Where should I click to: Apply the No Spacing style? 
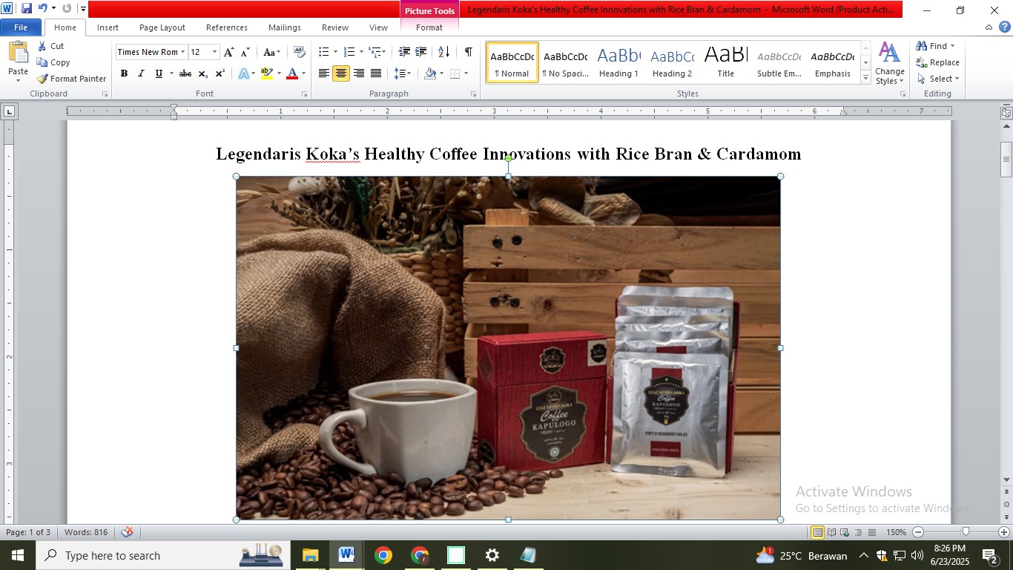tap(565, 62)
